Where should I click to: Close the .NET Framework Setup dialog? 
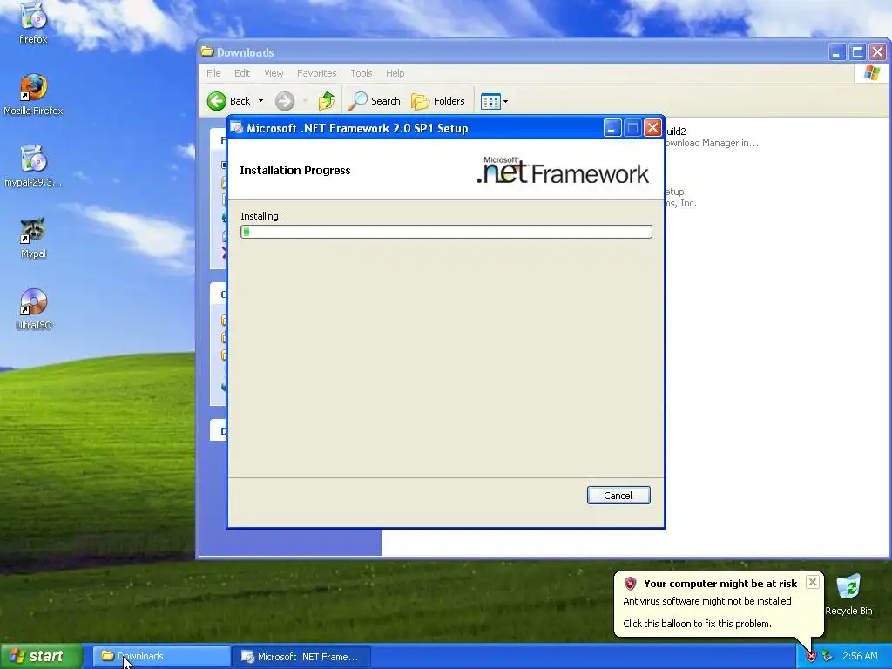point(652,128)
